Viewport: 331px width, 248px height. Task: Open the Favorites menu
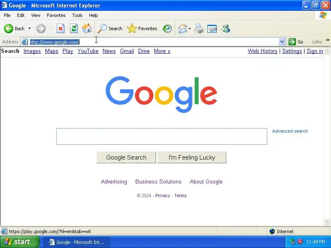pyautogui.click(x=56, y=15)
